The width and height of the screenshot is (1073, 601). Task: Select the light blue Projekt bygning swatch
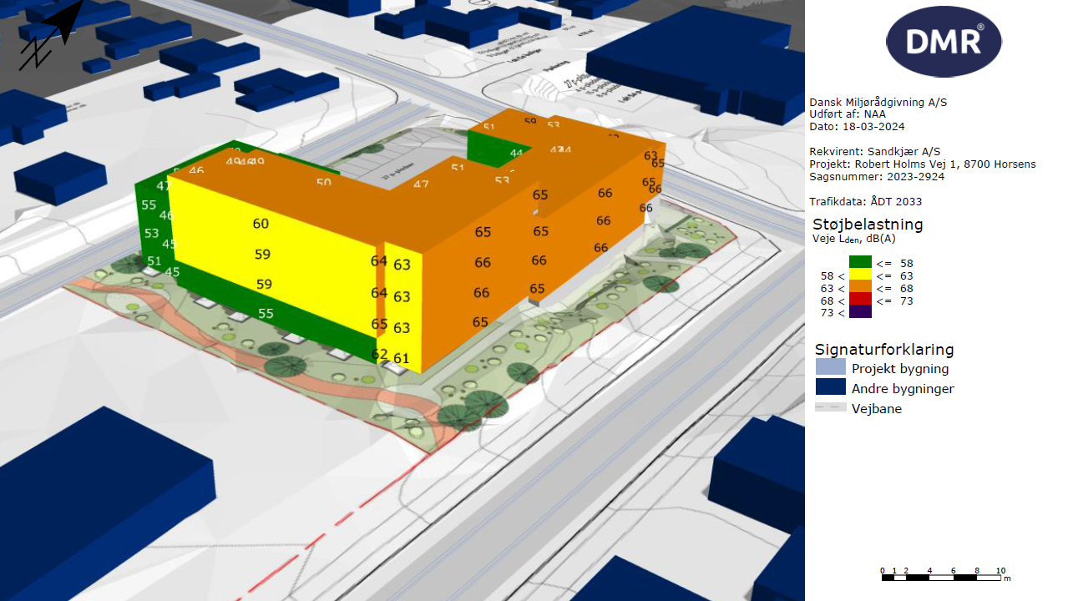pyautogui.click(x=830, y=367)
